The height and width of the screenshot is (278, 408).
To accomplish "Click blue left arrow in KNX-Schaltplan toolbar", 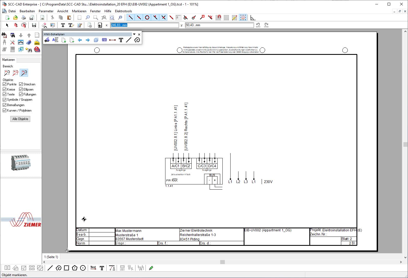I will [x=80, y=40].
